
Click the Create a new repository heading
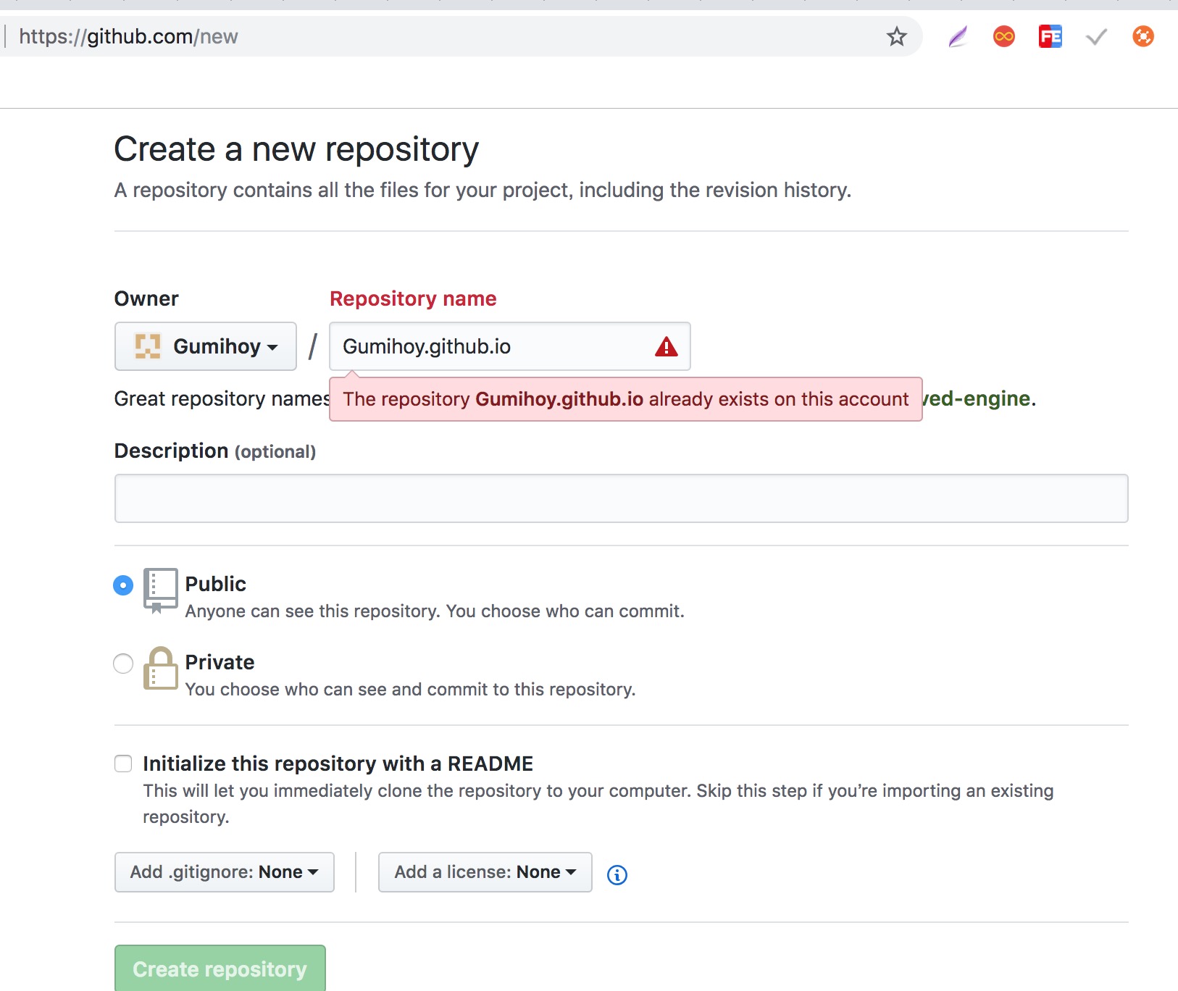point(296,149)
